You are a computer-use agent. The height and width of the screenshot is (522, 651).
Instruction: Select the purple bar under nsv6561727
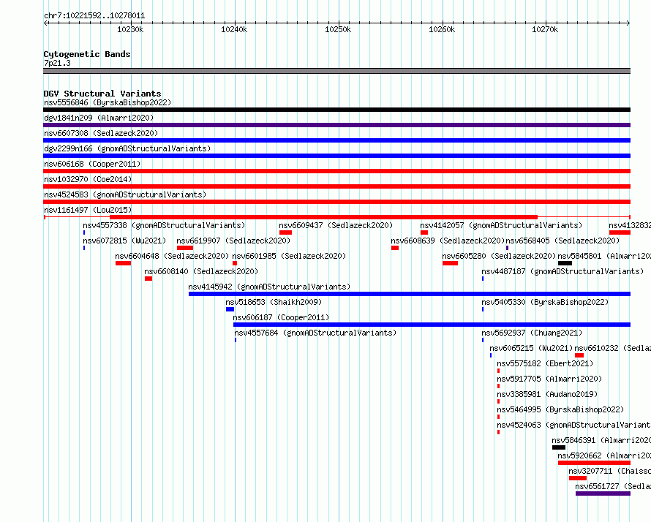(603, 493)
